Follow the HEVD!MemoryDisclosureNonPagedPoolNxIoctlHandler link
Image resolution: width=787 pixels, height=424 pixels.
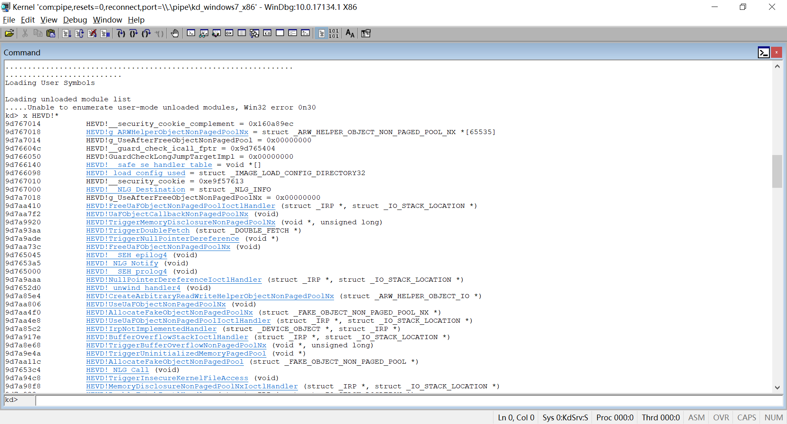[192, 386]
